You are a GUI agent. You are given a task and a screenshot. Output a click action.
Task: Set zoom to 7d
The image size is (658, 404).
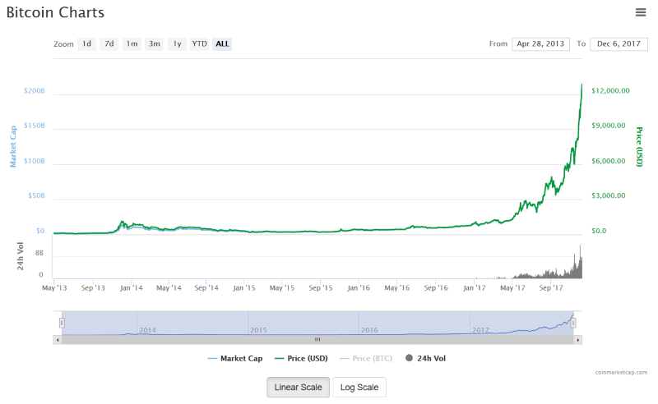point(109,44)
